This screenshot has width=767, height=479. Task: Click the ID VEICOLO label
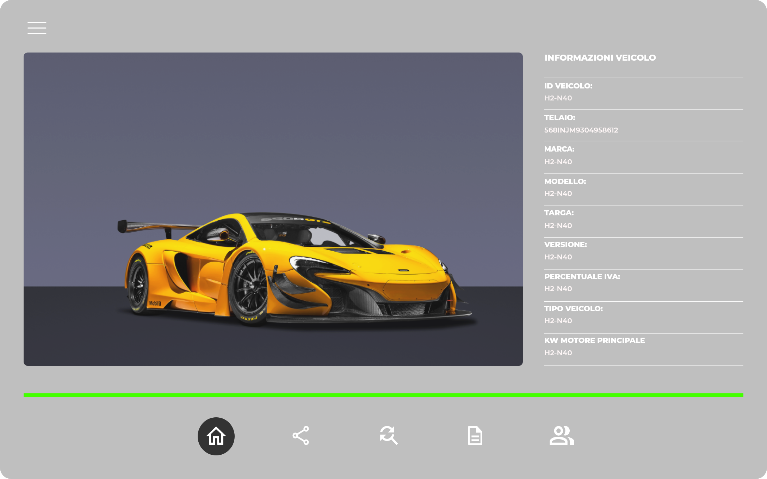568,86
